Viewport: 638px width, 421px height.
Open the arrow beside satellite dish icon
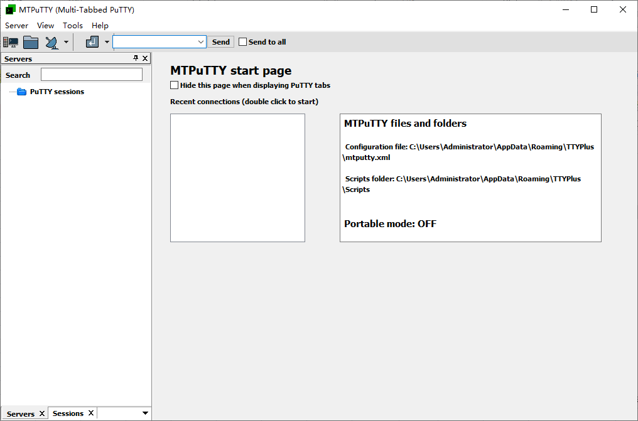66,42
